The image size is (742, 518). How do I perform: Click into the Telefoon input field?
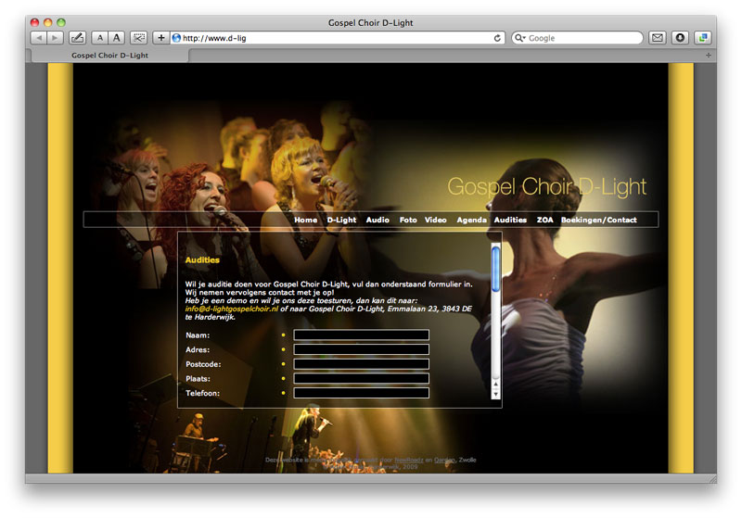pos(361,393)
